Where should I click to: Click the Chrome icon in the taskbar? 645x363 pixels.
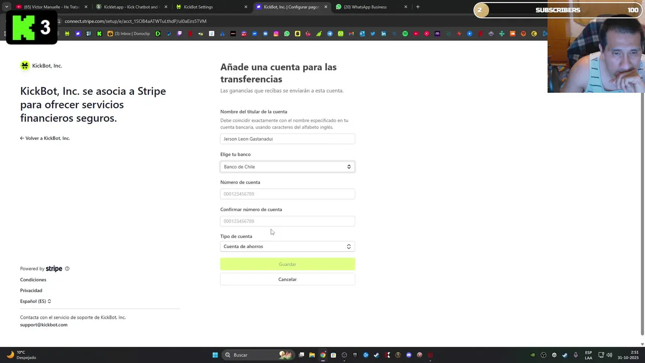click(x=323, y=355)
